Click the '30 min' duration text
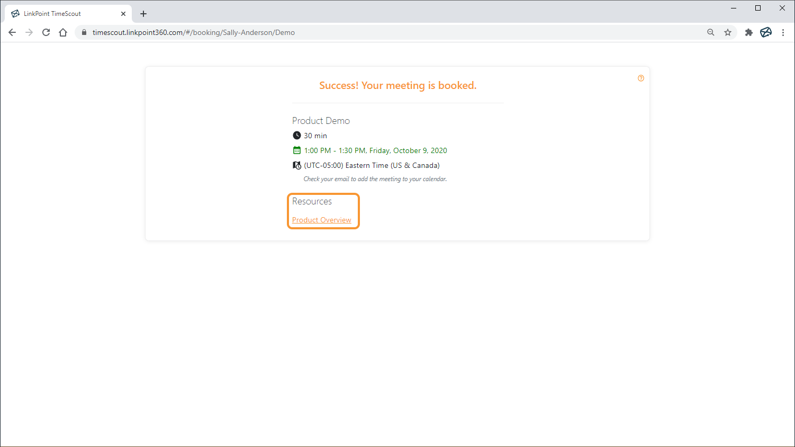The image size is (795, 447). coord(315,136)
